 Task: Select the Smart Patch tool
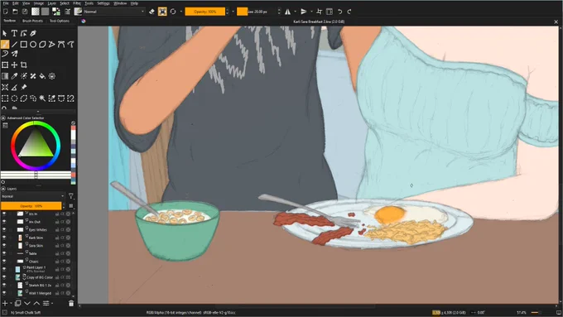(x=33, y=76)
